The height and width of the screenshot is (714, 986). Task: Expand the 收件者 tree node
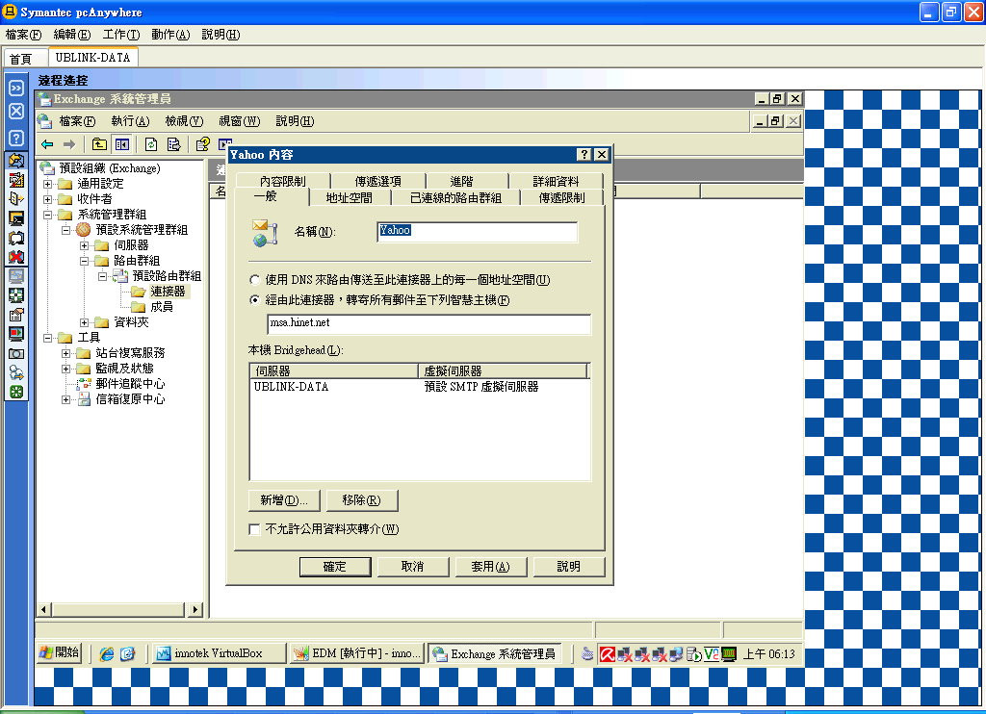pyautogui.click(x=48, y=199)
